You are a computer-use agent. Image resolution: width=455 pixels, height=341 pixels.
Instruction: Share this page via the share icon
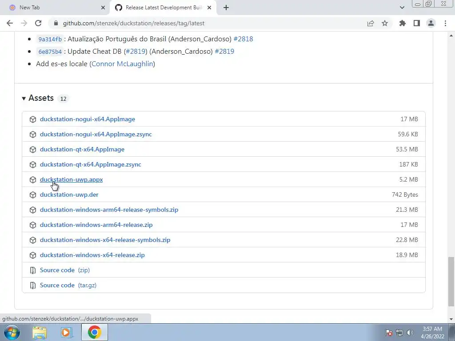371,23
